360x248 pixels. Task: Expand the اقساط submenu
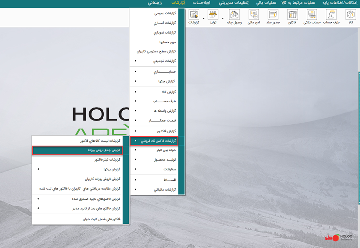(x=154, y=180)
